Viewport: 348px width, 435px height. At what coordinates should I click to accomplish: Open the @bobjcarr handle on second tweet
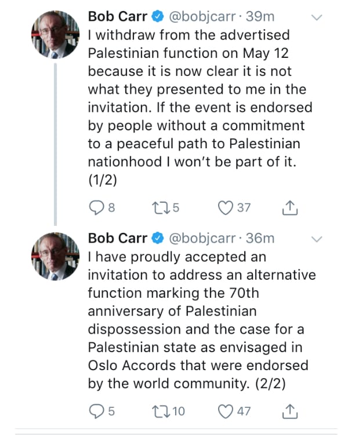tap(201, 238)
